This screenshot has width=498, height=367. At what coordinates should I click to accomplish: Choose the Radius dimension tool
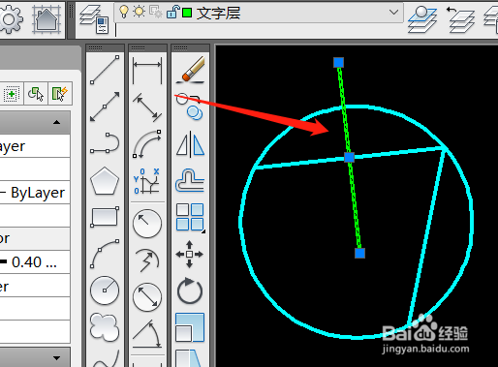point(147,224)
